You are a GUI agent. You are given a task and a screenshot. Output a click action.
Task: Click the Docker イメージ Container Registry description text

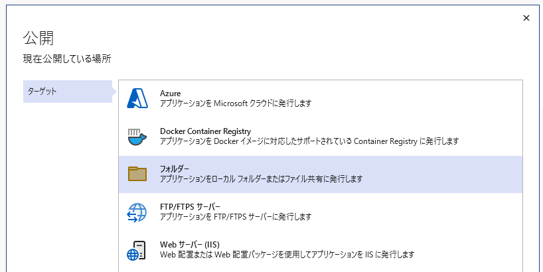pyautogui.click(x=309, y=141)
